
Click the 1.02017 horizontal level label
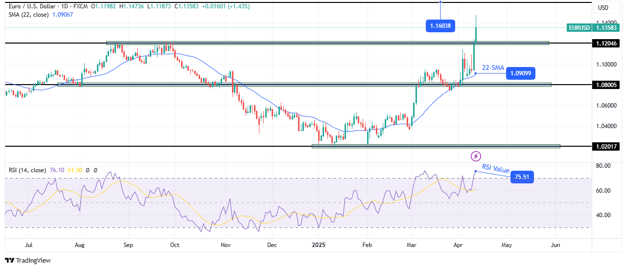[606, 146]
